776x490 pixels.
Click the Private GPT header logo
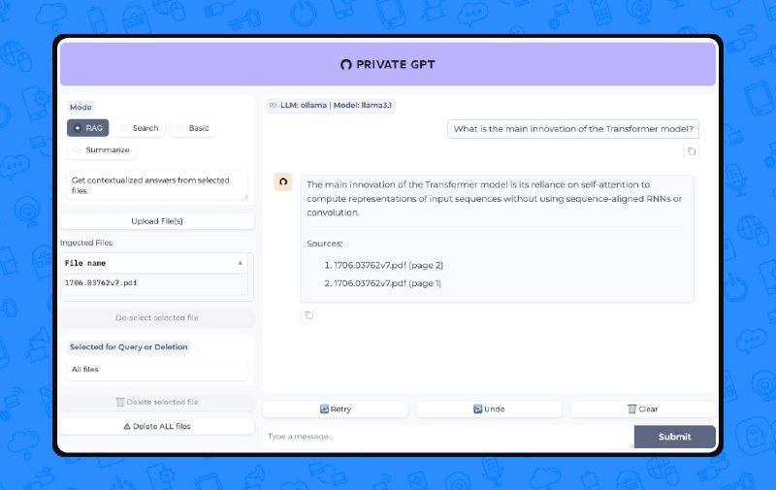pos(346,64)
